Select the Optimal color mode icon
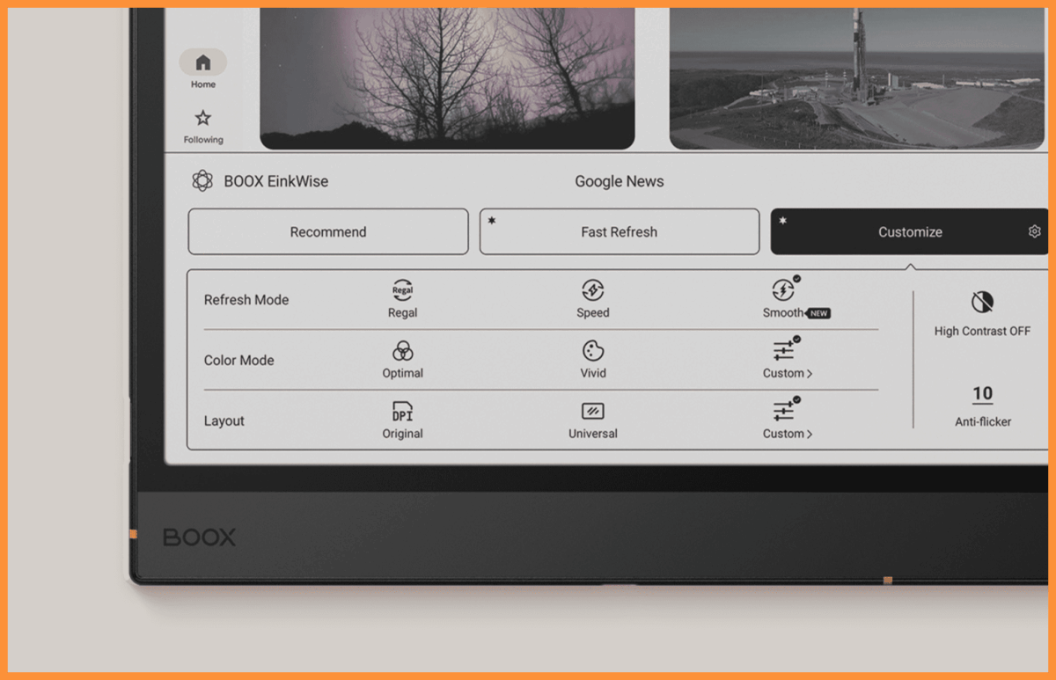Viewport: 1056px width, 680px height. pos(402,351)
